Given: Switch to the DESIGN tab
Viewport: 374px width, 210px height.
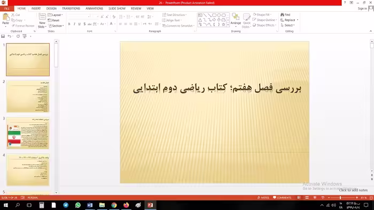Looking at the screenshot, I should (51, 9).
